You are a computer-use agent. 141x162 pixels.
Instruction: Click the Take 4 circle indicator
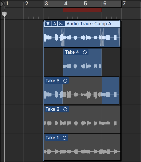tap(85, 52)
